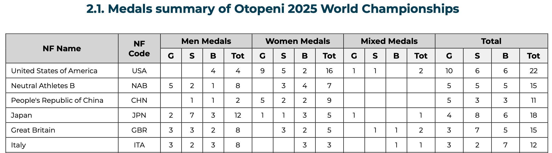Click the NF Code column header
Screen dimensions: 552x153
tap(139, 48)
